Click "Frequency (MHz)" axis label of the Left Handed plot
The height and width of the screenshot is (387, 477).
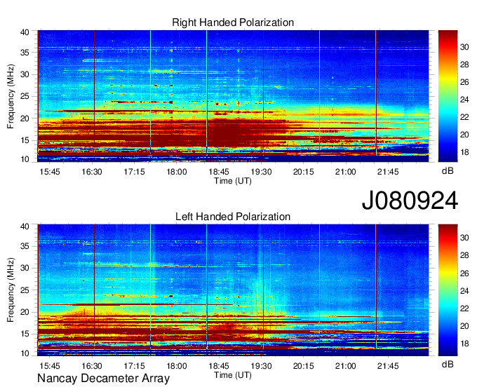pos(11,290)
